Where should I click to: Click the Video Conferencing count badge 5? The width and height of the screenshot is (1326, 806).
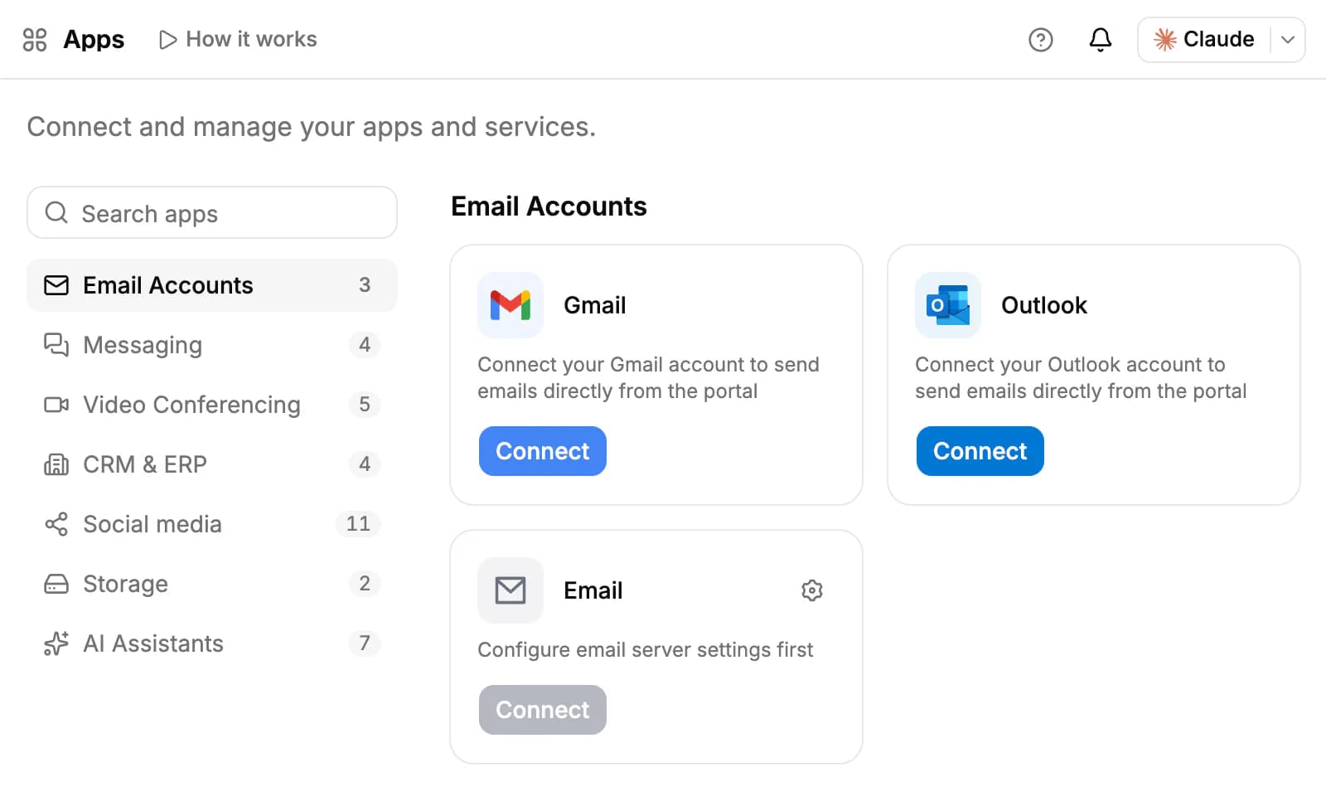[365, 405]
